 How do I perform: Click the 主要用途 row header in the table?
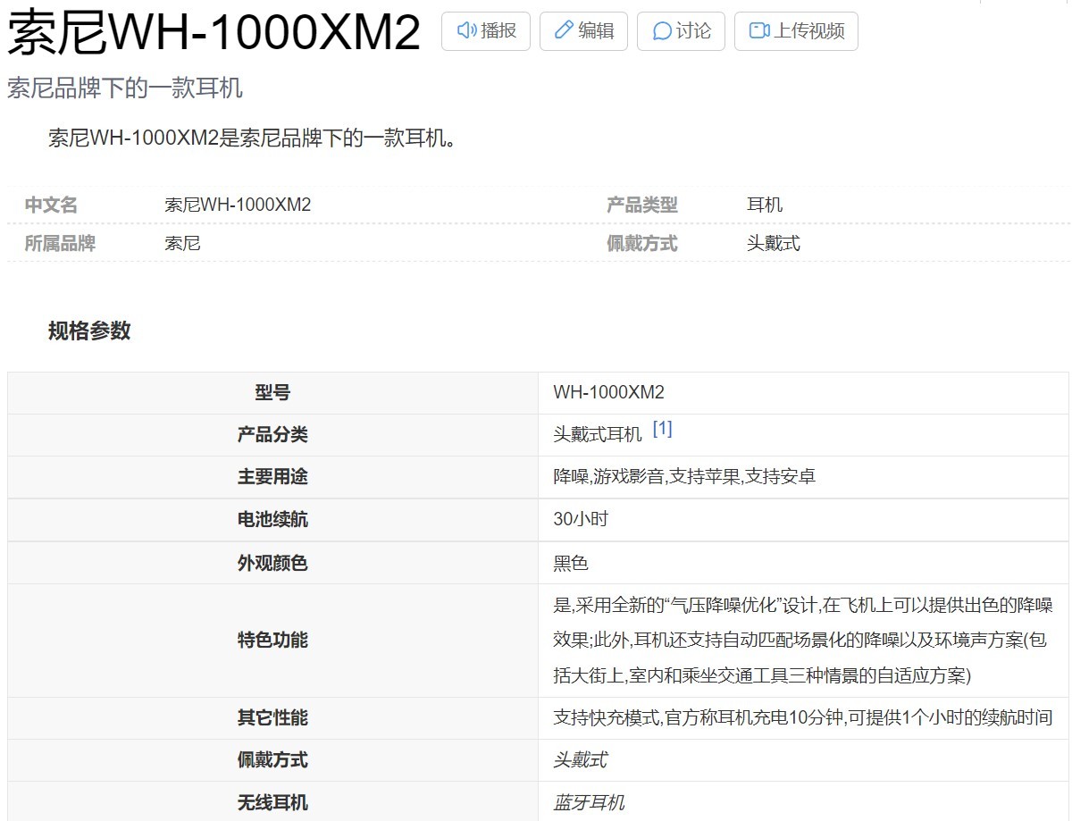pos(272,477)
